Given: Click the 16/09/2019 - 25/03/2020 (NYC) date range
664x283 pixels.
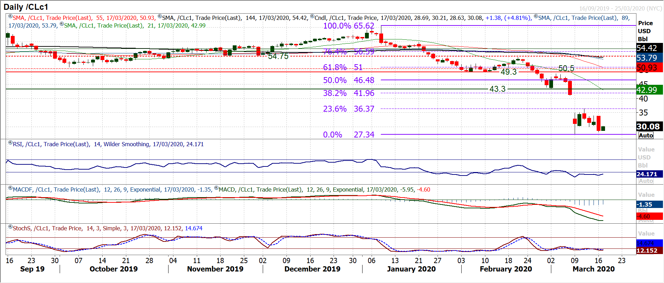Looking at the screenshot, I should tap(620, 8).
